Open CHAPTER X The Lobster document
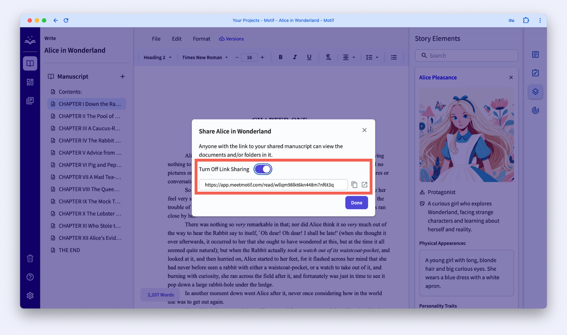The width and height of the screenshot is (567, 335). [87, 214]
